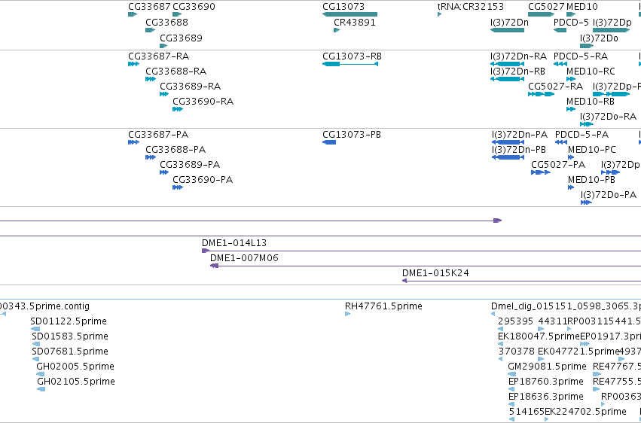Open transcript CG33687-RA
The height and width of the screenshot is (423, 641).
pos(133,64)
